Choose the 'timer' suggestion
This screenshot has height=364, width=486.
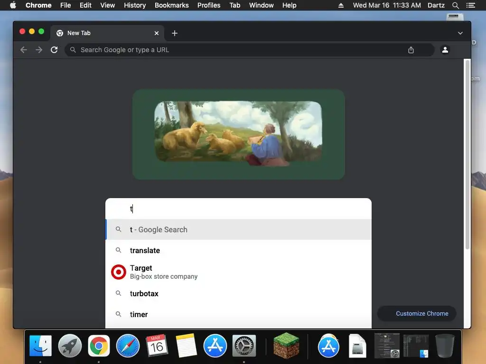pyautogui.click(x=238, y=314)
